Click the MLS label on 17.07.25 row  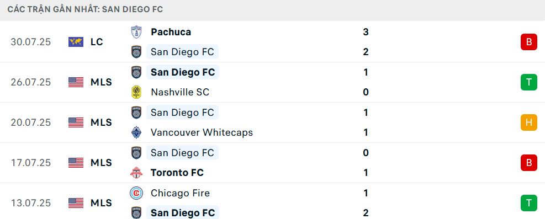101,163
